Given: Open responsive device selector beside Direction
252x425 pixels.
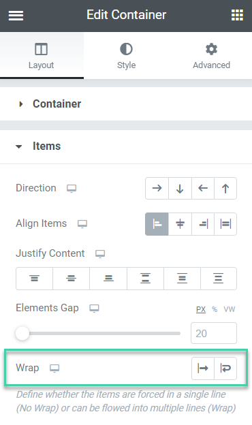Looking at the screenshot, I should point(72,189).
